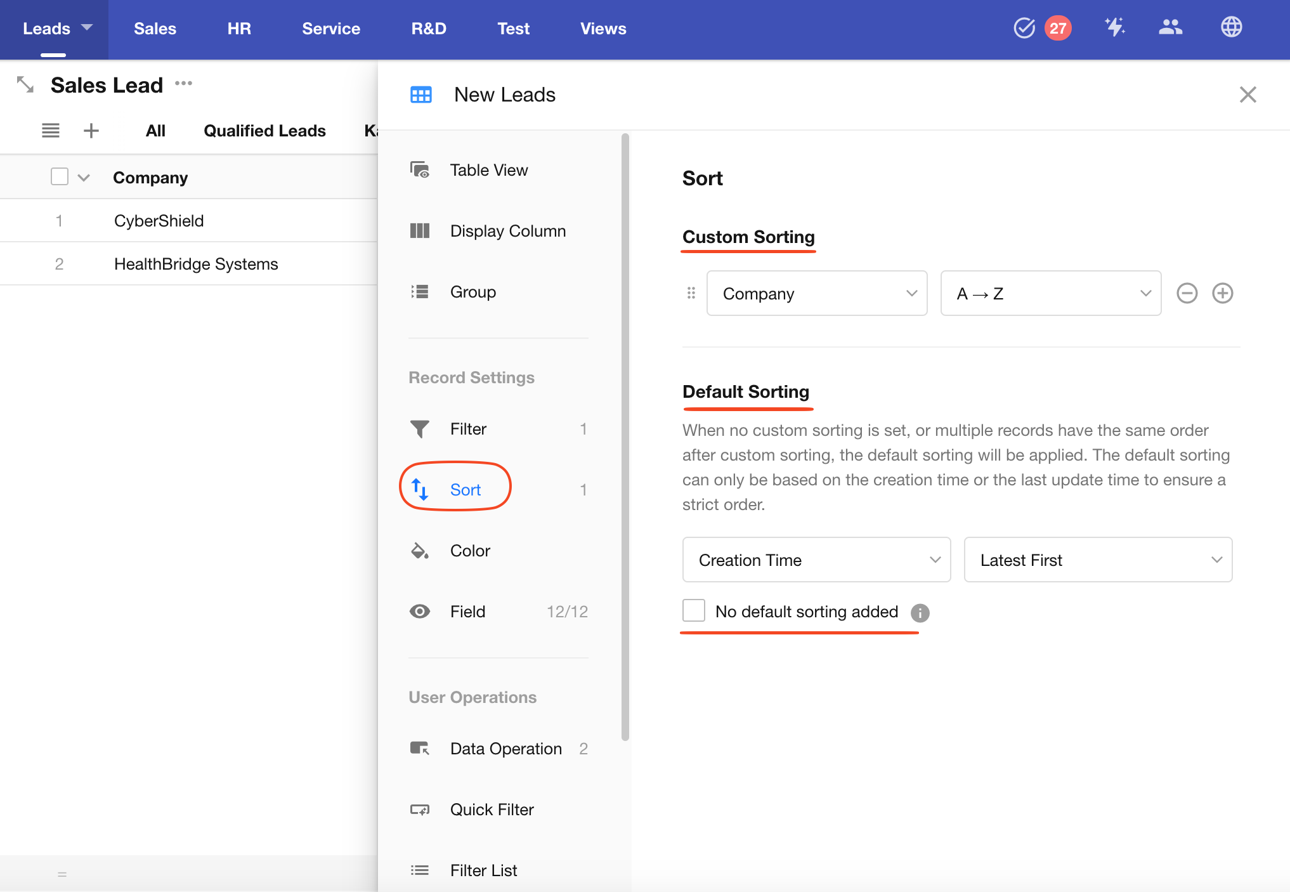Click the info icon next to default sorting
The width and height of the screenshot is (1290, 892).
pyautogui.click(x=920, y=613)
